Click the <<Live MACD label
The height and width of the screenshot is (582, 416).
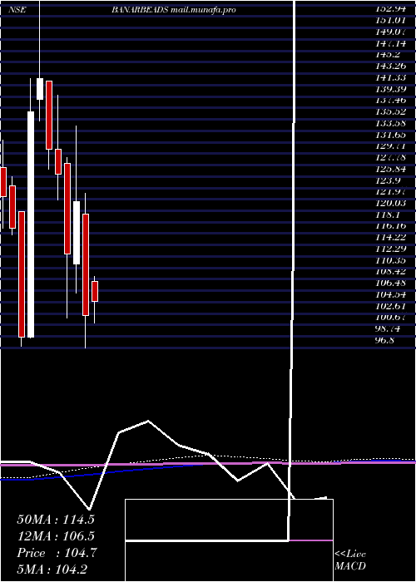click(x=350, y=560)
